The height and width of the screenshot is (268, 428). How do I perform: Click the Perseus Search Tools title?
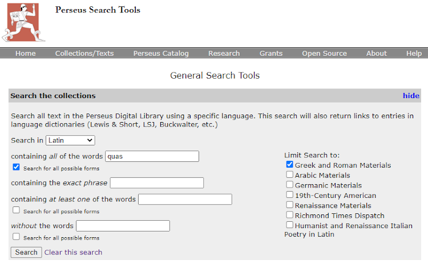point(98,10)
